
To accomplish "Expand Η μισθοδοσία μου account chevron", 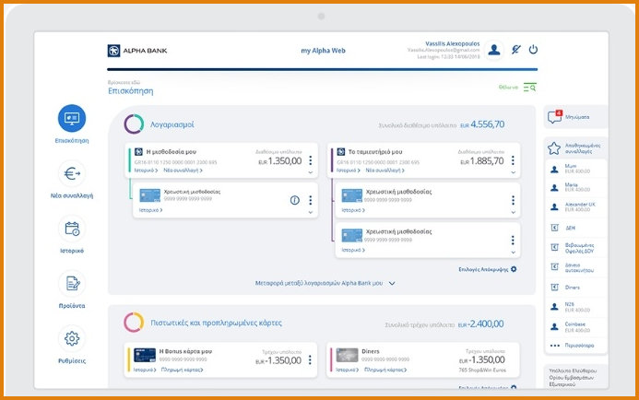I will tap(311, 172).
